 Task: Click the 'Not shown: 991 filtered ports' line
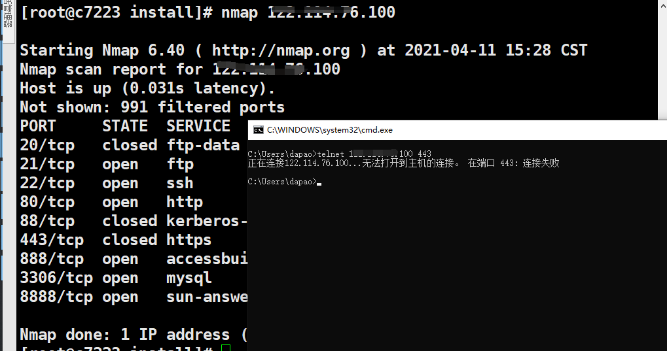(153, 107)
